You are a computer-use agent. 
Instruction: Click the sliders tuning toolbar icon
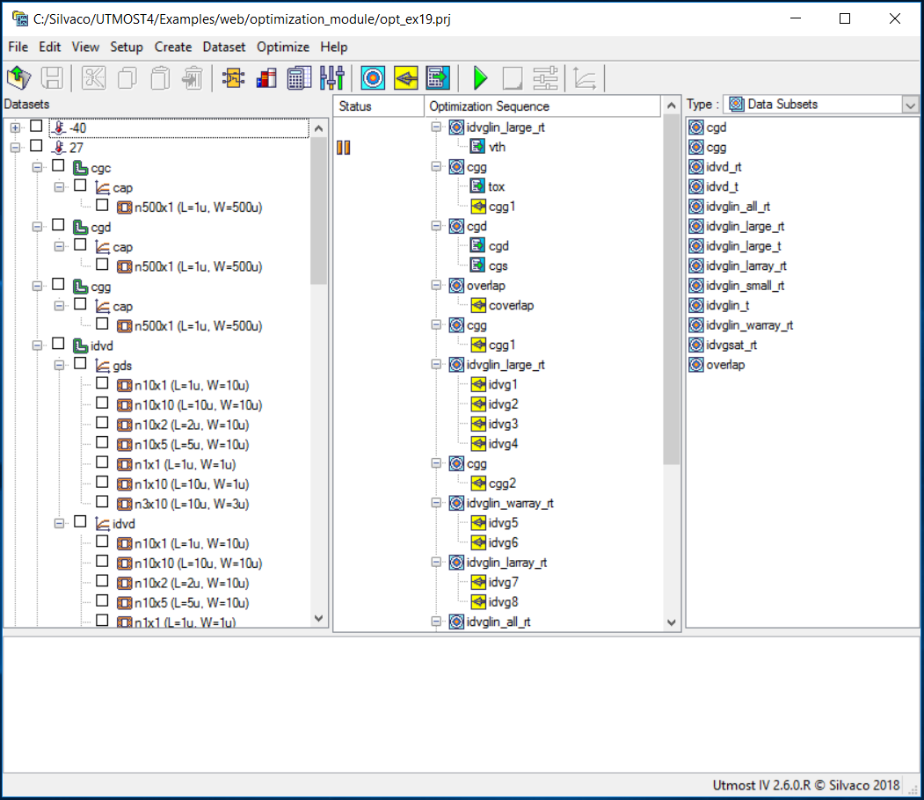332,77
